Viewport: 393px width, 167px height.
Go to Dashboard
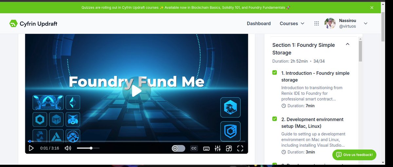tap(259, 24)
